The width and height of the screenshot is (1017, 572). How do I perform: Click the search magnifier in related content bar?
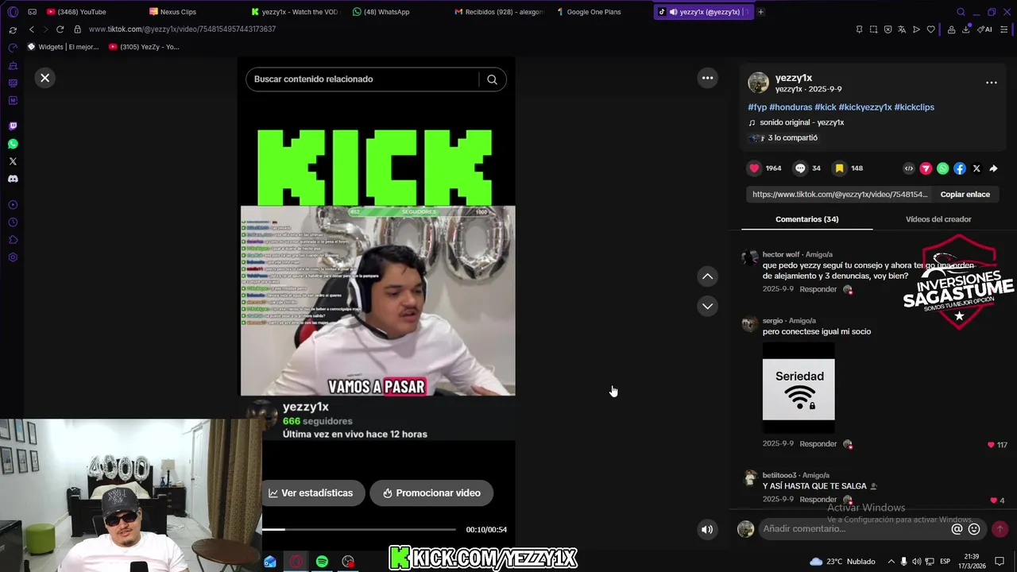[492, 79]
